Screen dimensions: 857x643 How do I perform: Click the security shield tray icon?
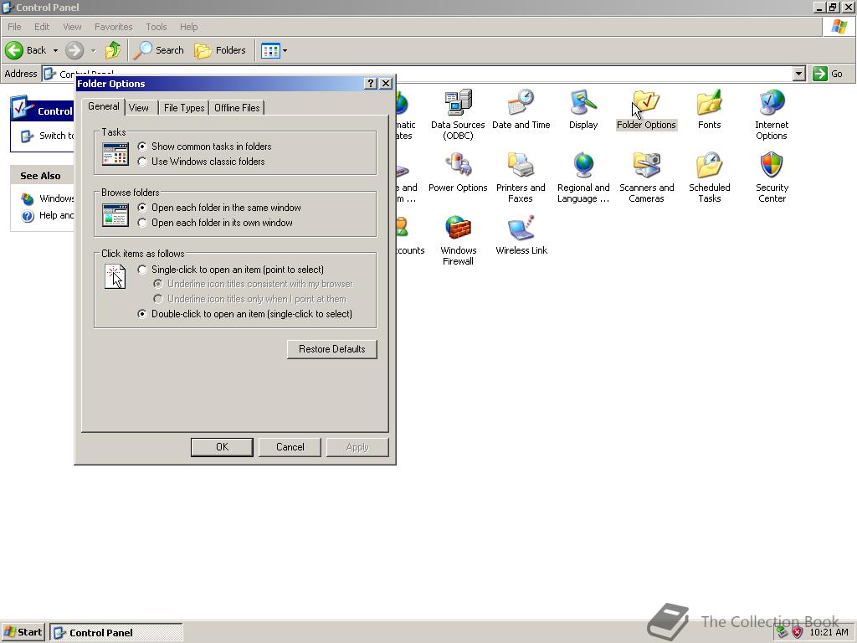coord(798,633)
